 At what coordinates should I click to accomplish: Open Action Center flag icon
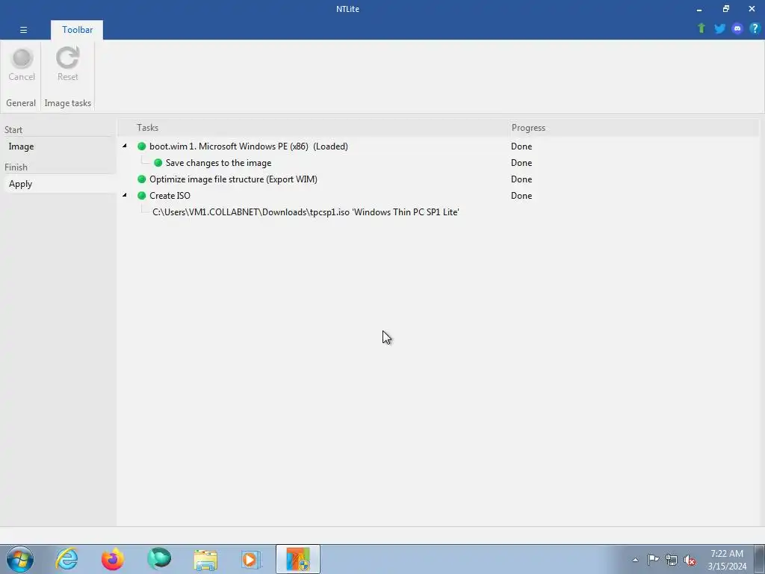(x=653, y=560)
